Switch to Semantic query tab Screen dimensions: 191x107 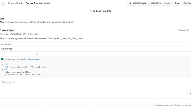coord(34,59)
